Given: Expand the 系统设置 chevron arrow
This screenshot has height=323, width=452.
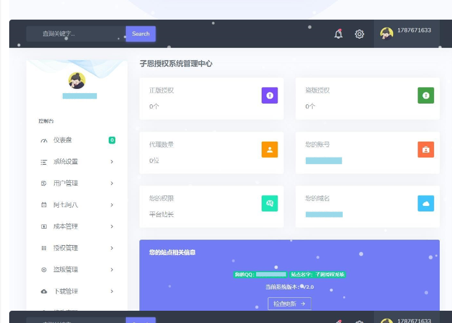Looking at the screenshot, I should point(112,162).
